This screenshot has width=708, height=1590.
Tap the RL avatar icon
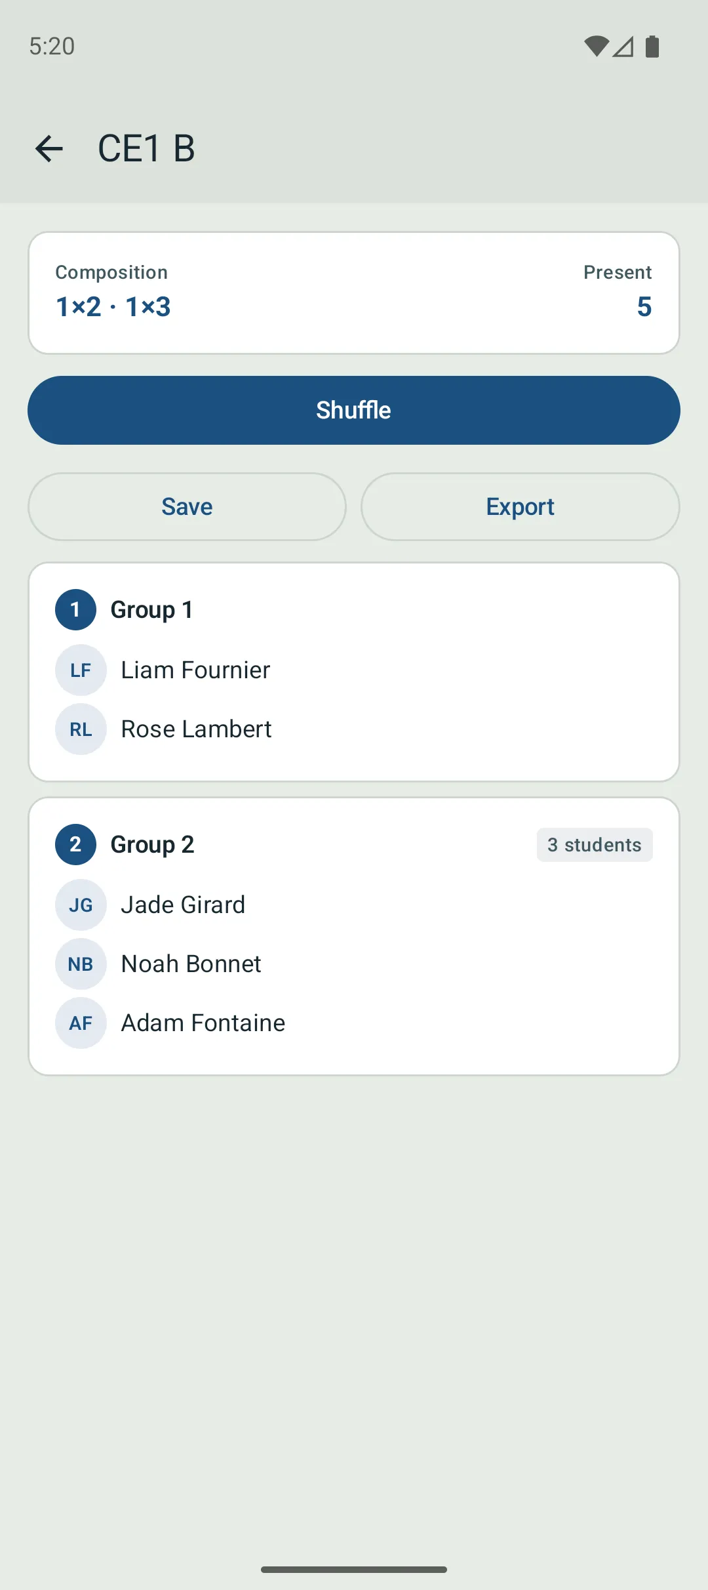[x=81, y=729]
